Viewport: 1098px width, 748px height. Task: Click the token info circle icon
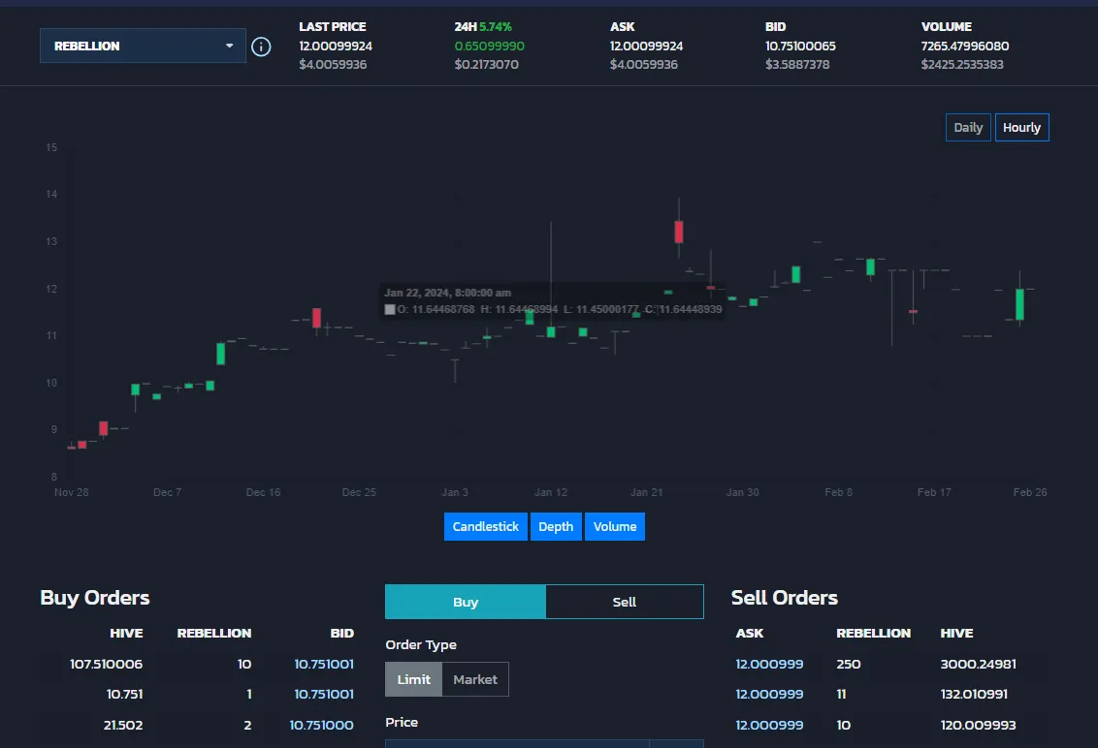coord(261,47)
